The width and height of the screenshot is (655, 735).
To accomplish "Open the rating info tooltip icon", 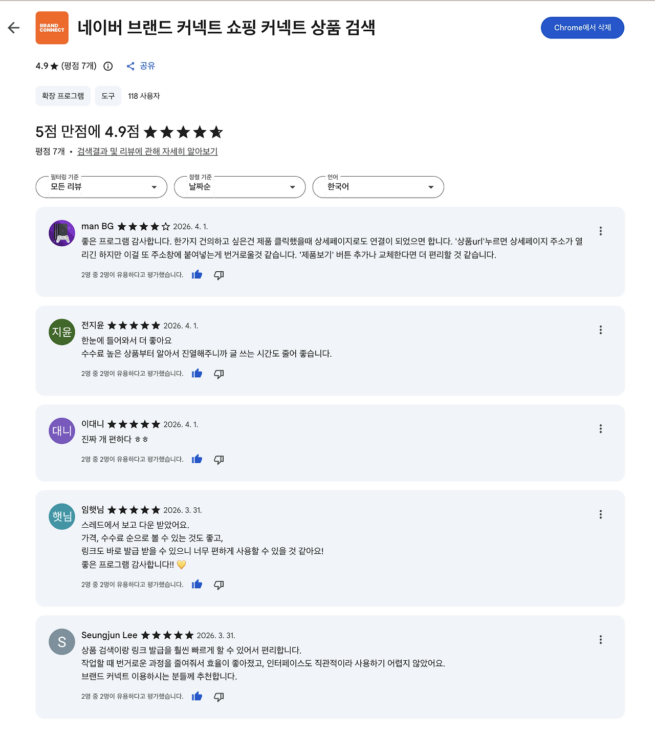I will [107, 66].
